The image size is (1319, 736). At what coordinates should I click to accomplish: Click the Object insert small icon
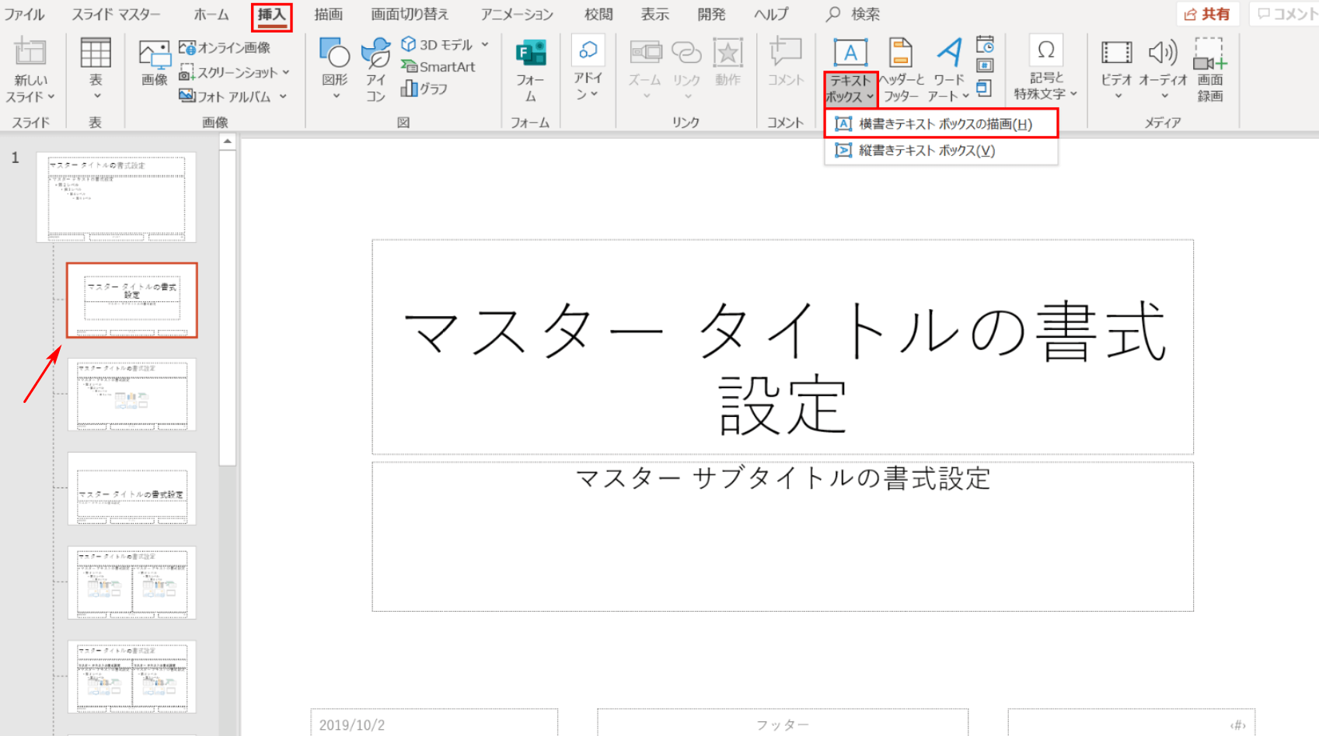984,88
